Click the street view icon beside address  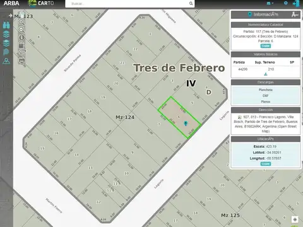point(240,117)
